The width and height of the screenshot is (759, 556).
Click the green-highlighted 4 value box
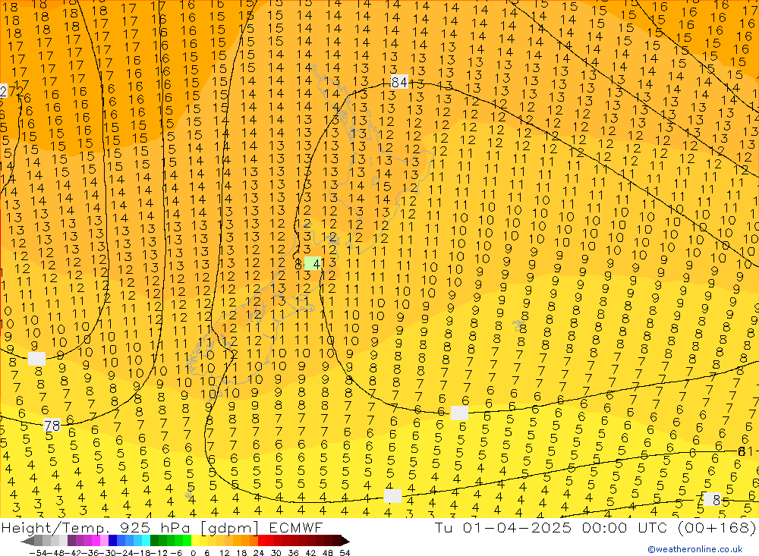pos(313,264)
